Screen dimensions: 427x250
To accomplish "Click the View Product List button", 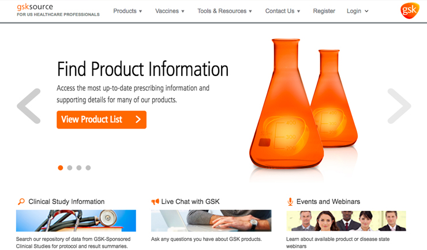I will tap(102, 120).
